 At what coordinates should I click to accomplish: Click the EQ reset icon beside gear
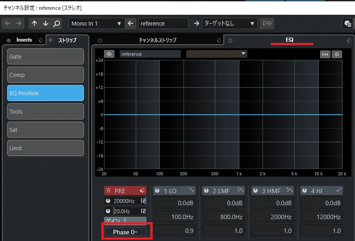[x=325, y=54]
